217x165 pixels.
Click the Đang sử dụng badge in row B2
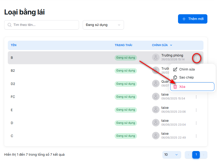(126, 71)
